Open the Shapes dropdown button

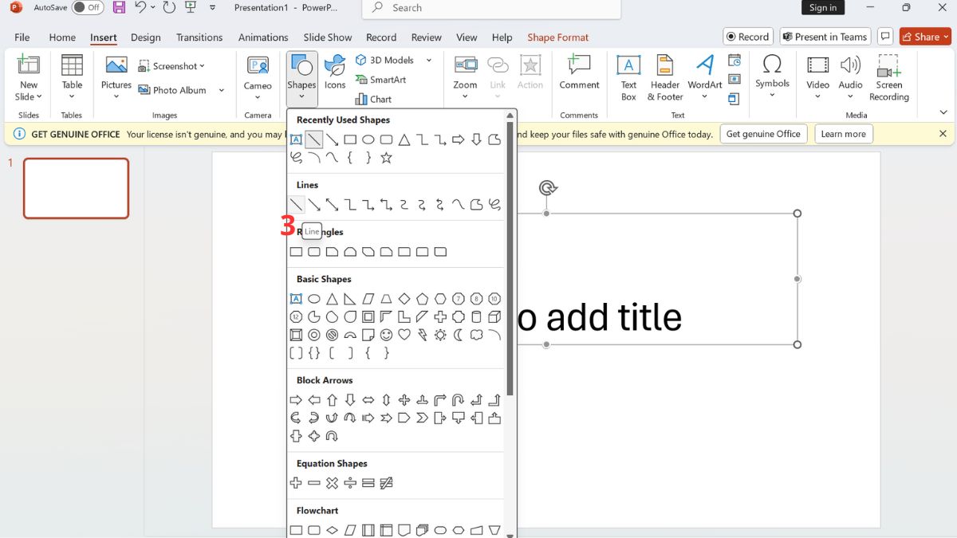point(301,79)
